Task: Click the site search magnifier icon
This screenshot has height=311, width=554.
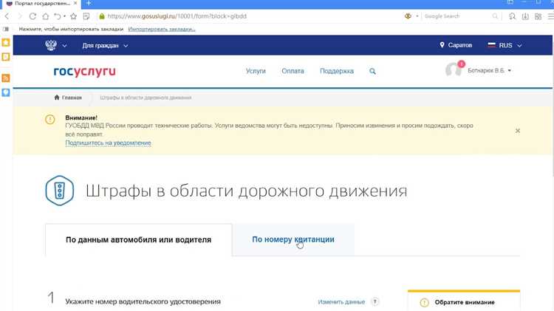Action: click(x=372, y=72)
